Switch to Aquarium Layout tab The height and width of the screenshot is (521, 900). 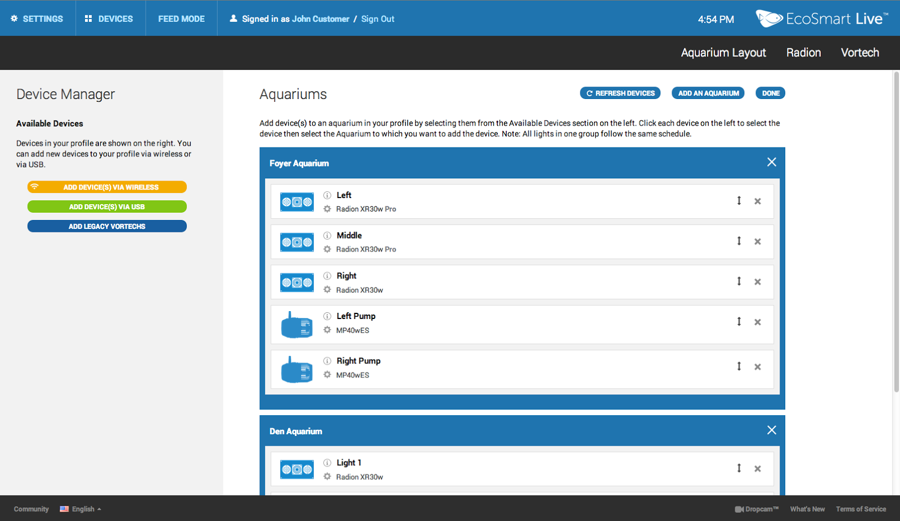point(723,52)
